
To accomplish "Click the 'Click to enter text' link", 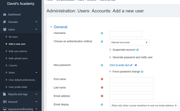I will coord(119,65).
